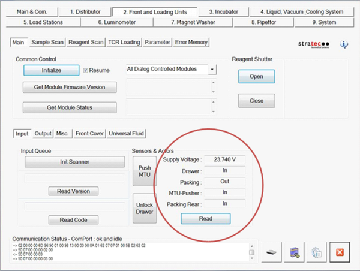Click the gear with document icon
Viewport: 360px width, 271px height.
point(317,252)
